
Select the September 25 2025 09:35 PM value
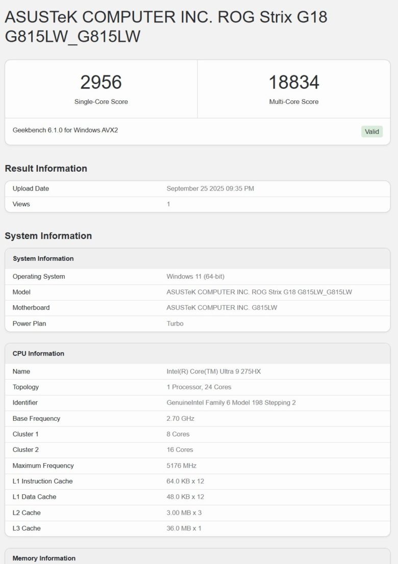[210, 189]
